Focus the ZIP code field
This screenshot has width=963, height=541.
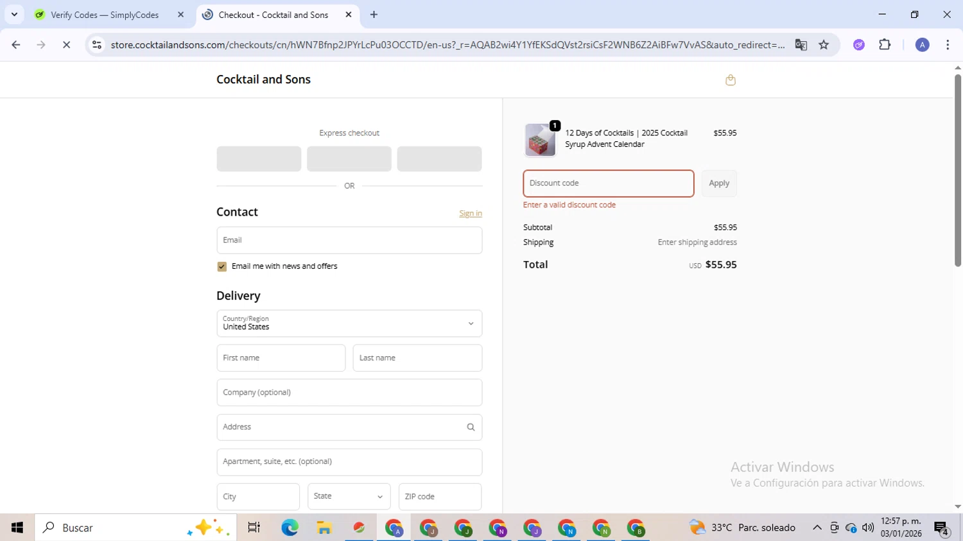(440, 497)
